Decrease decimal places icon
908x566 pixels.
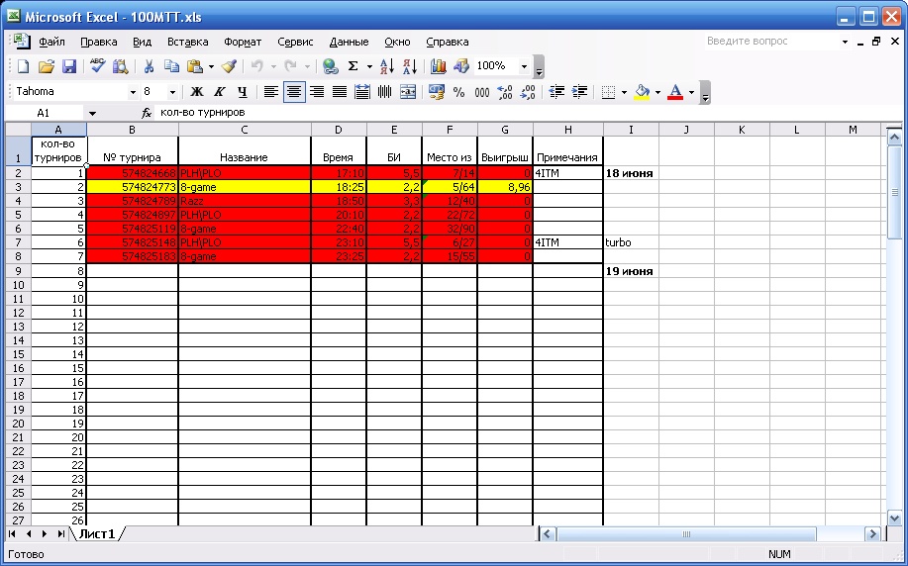[528, 91]
